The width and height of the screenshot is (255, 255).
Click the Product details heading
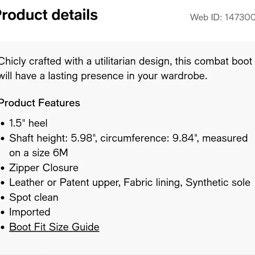48,15
